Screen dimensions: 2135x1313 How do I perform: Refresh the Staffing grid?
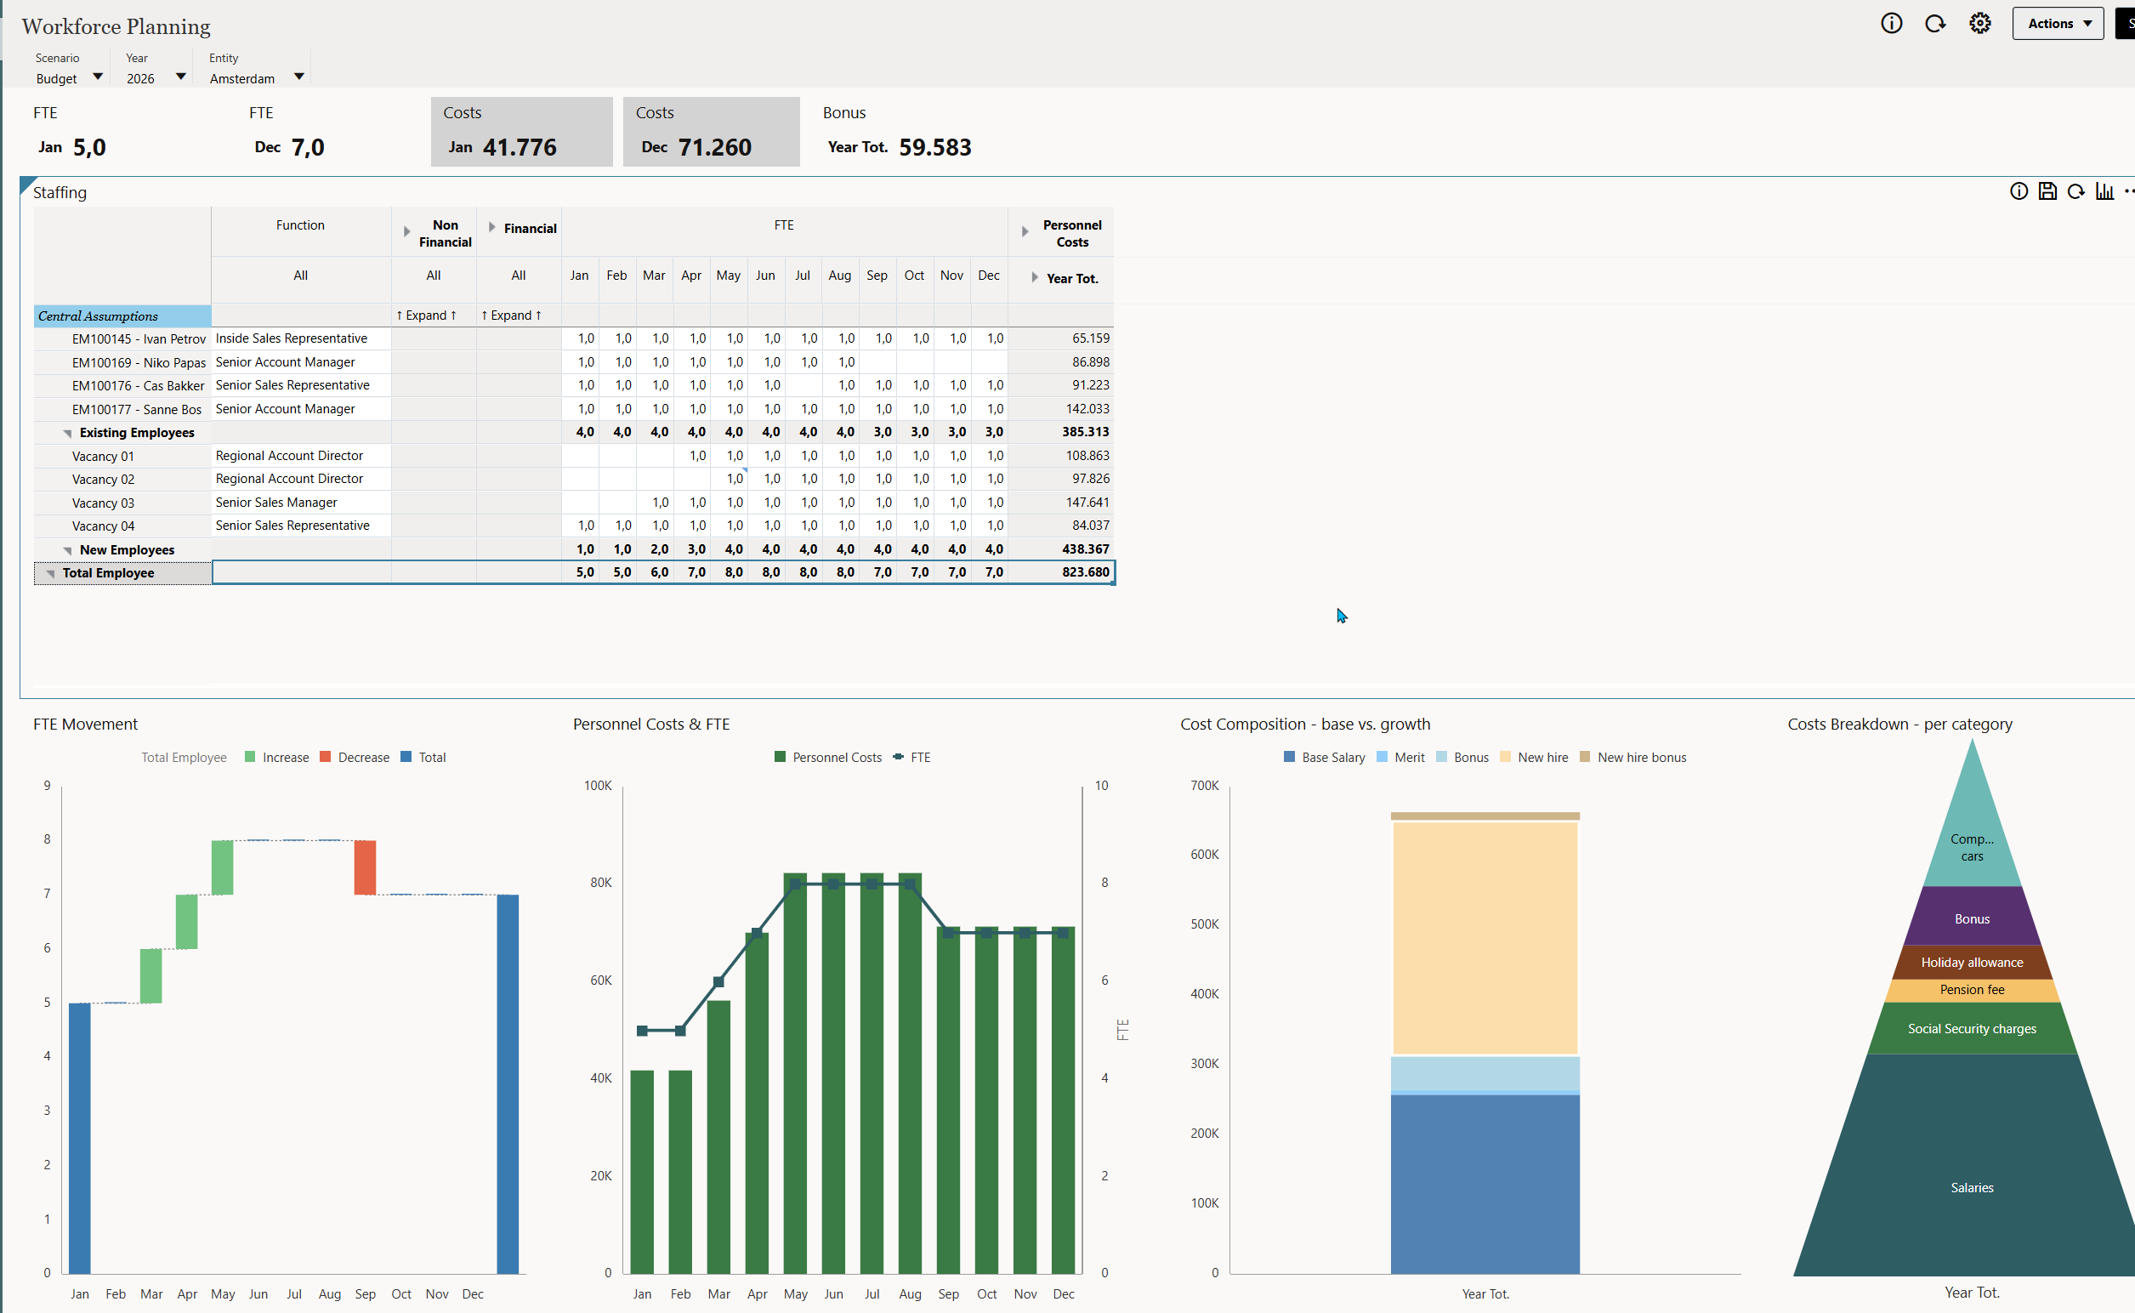click(2076, 191)
